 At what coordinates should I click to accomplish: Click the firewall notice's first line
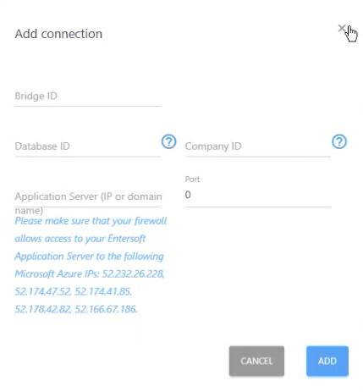coord(91,221)
